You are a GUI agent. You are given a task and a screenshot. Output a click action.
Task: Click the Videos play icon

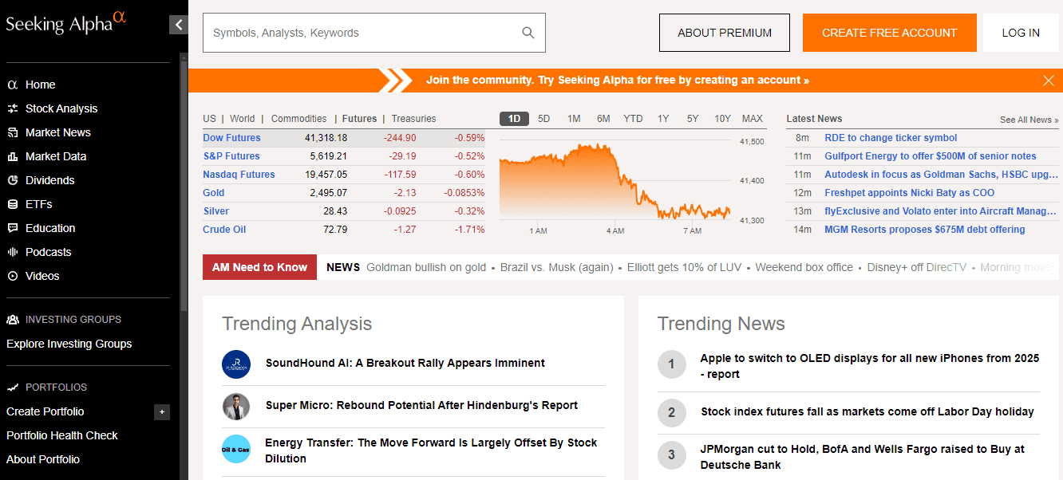(x=13, y=276)
